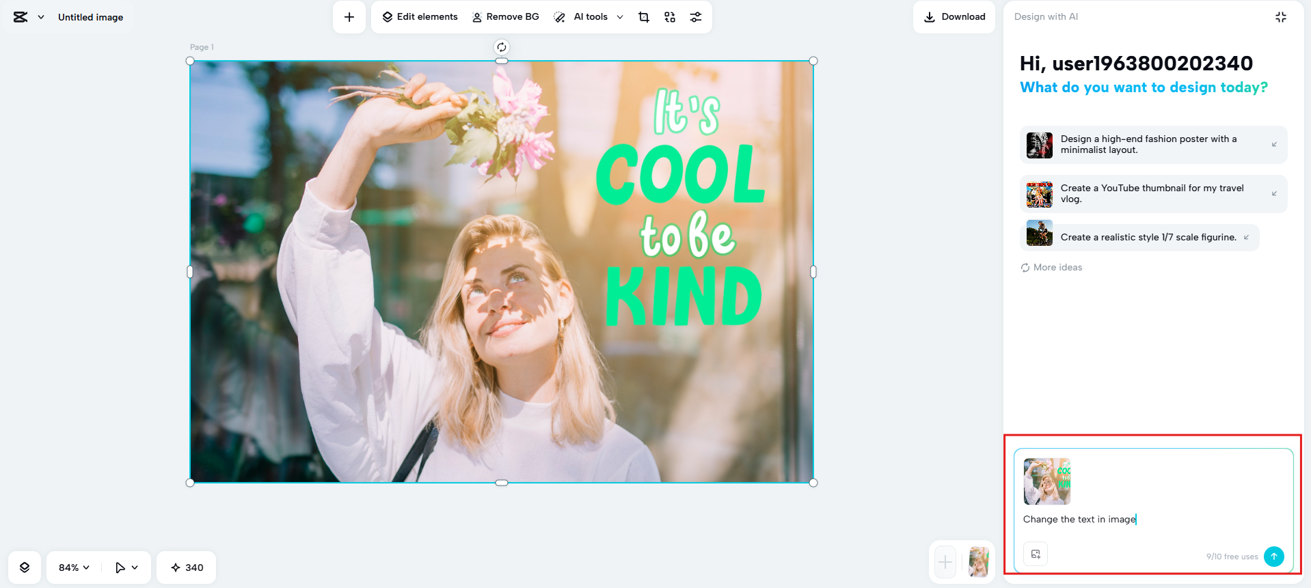Click the Page 1 thumbnail at bottom
This screenshot has height=588, width=1311.
tap(979, 563)
